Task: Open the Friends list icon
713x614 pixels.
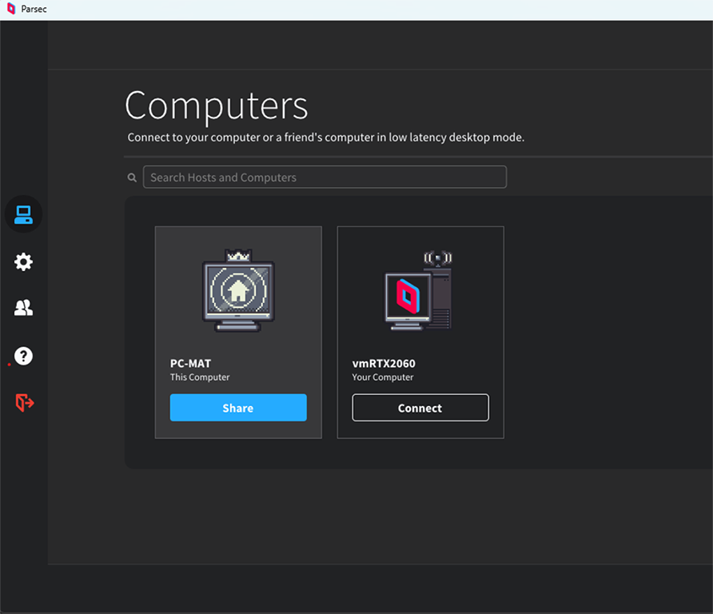Action: [23, 308]
